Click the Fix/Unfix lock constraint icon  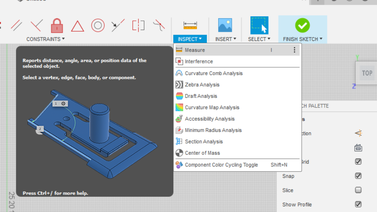[x=57, y=25]
